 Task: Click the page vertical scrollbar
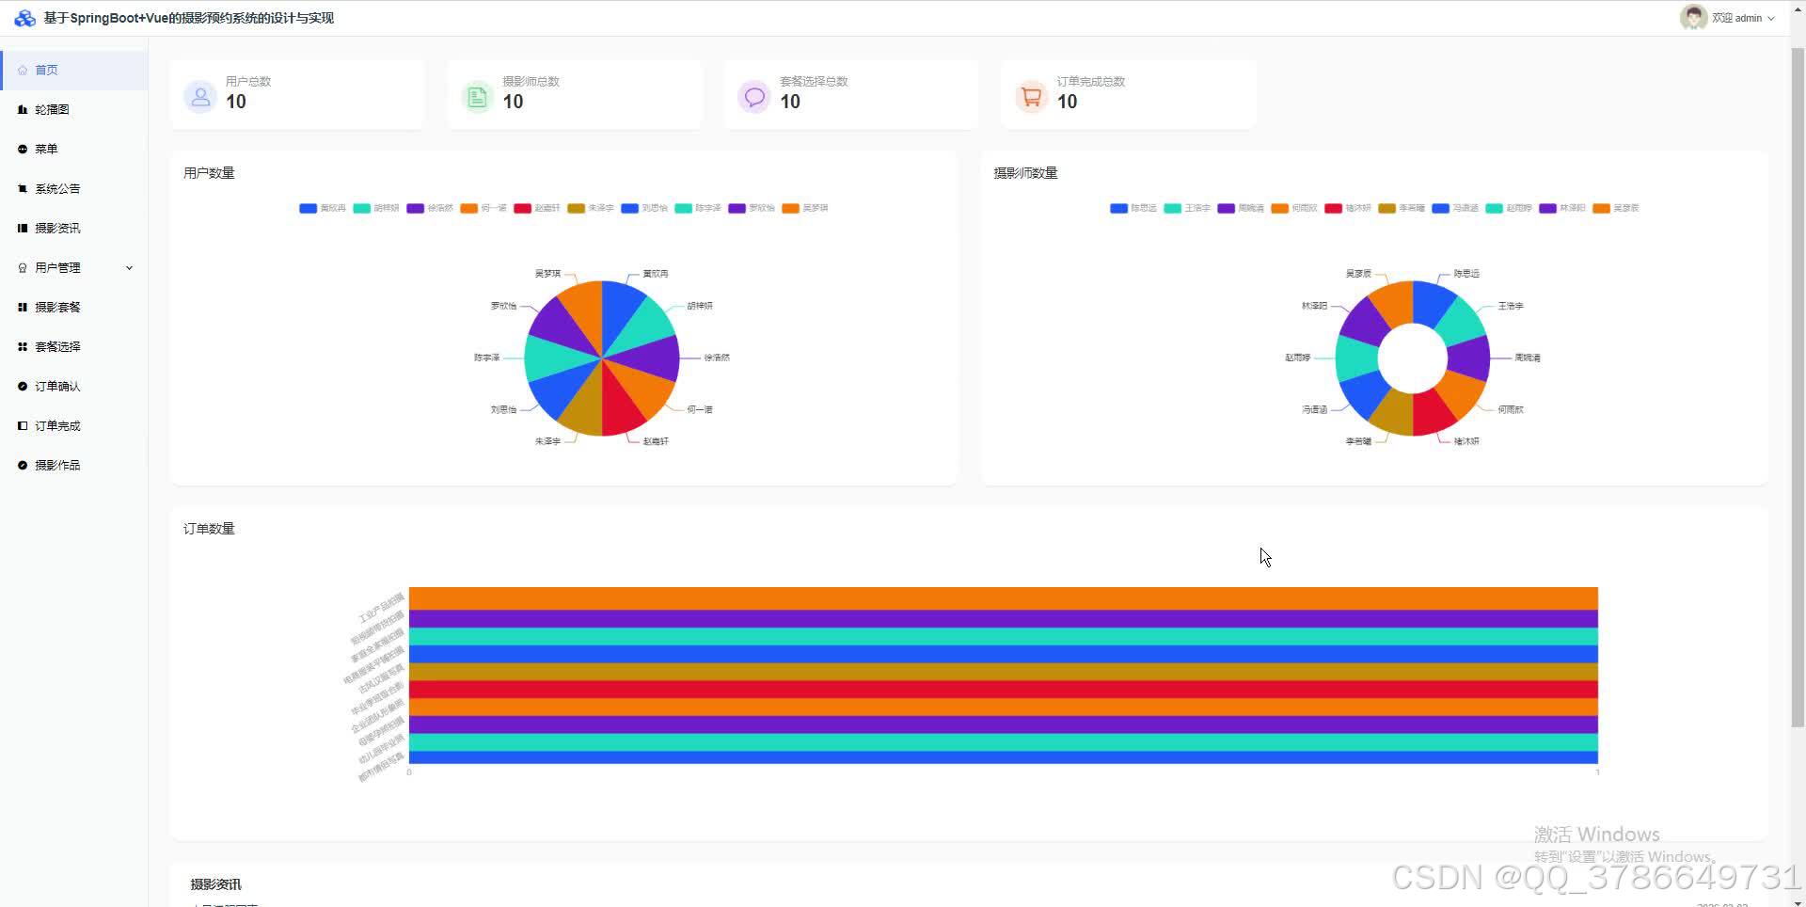pos(1798,386)
